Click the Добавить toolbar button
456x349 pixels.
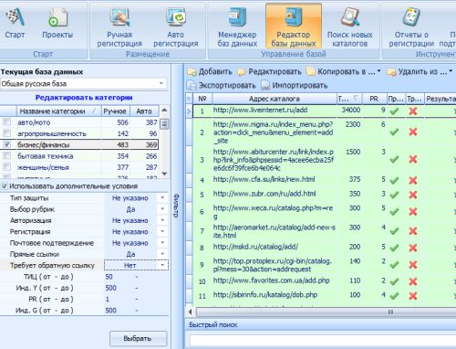pyautogui.click(x=210, y=72)
